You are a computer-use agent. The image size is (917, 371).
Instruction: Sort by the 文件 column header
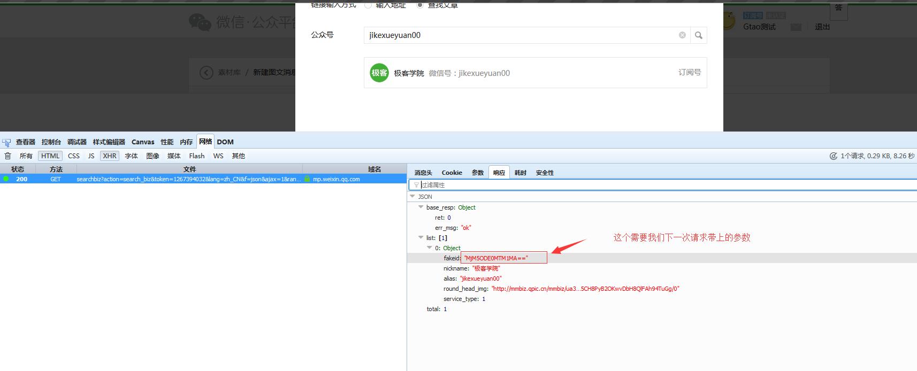tap(189, 169)
